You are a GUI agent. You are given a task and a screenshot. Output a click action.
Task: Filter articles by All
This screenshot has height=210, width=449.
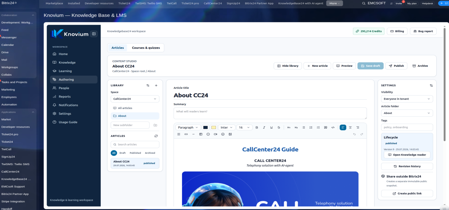pyautogui.click(x=114, y=153)
